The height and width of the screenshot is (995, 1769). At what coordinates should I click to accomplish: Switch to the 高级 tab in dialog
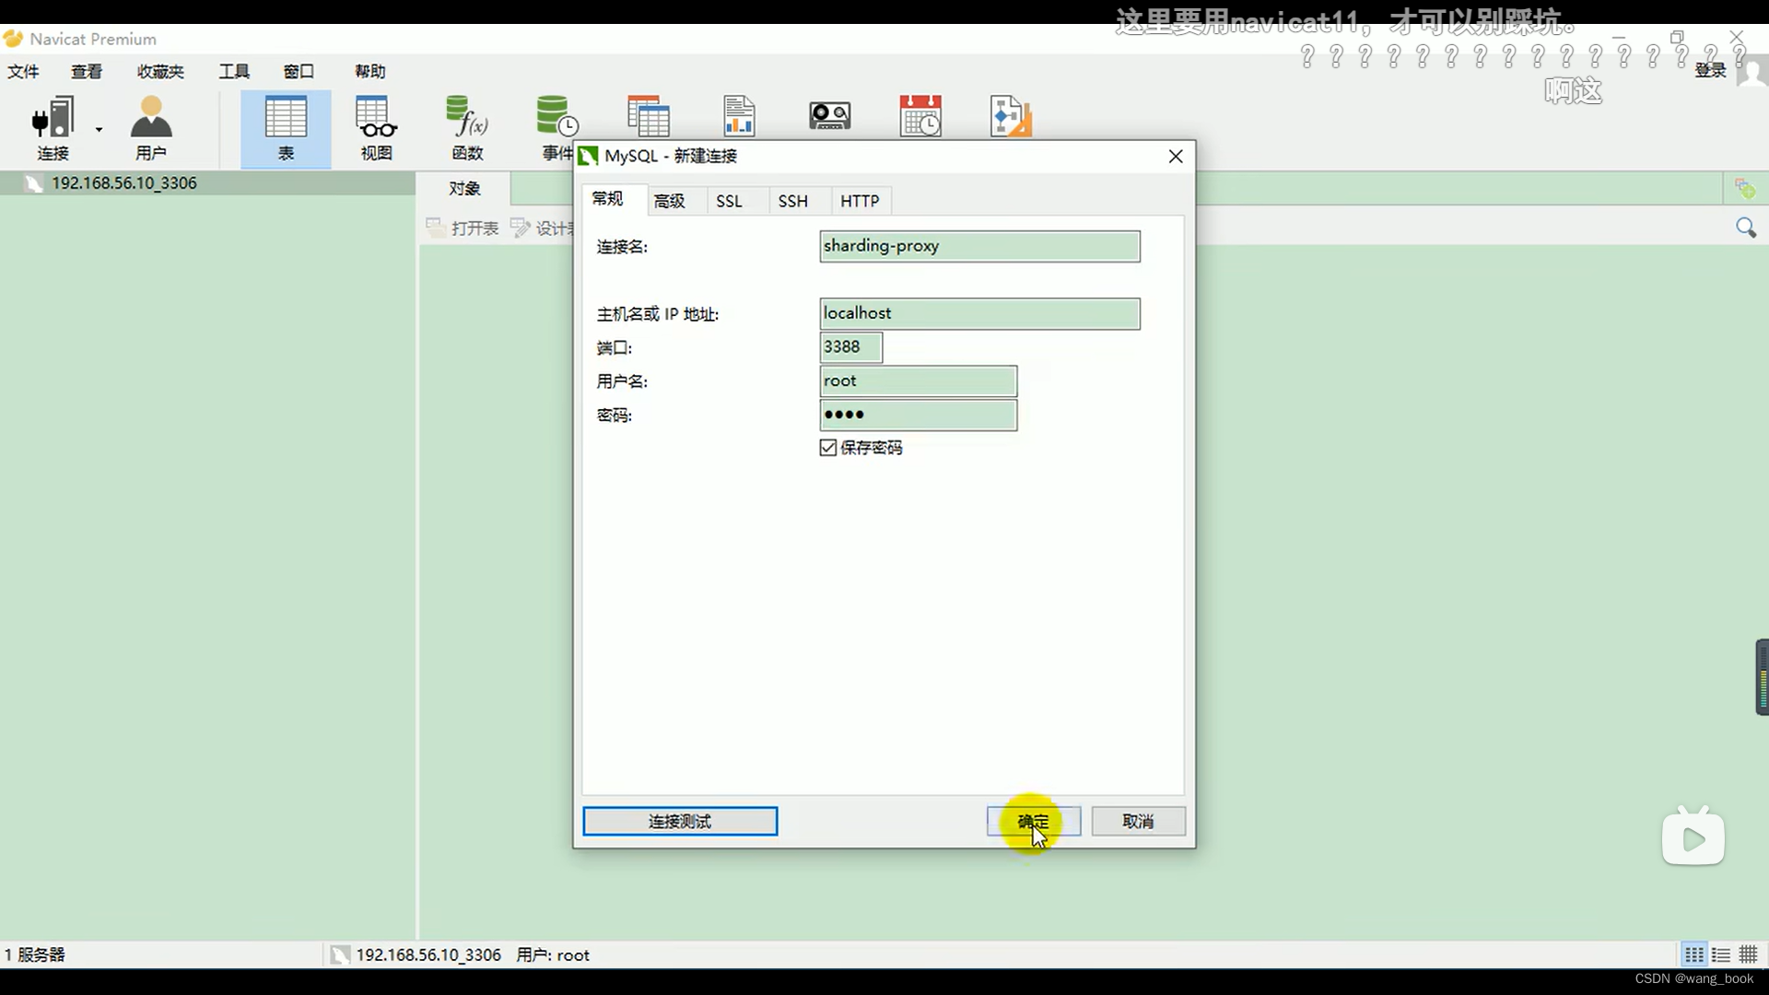click(x=670, y=201)
